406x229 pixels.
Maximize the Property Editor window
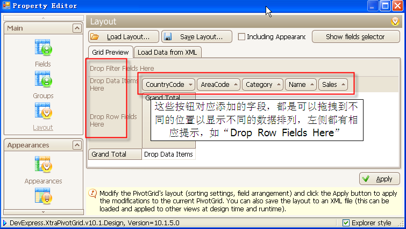click(x=385, y=6)
